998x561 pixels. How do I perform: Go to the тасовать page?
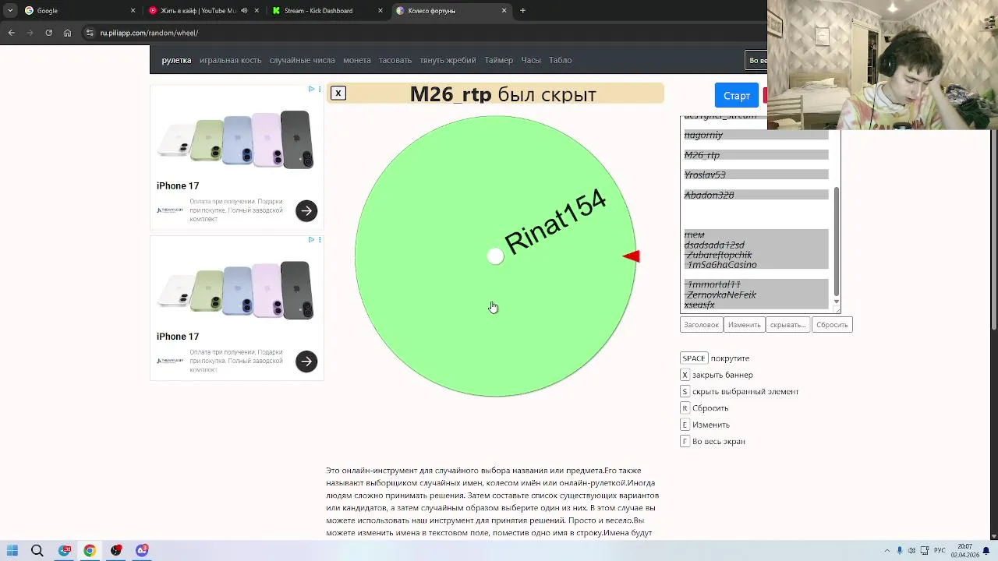395,60
